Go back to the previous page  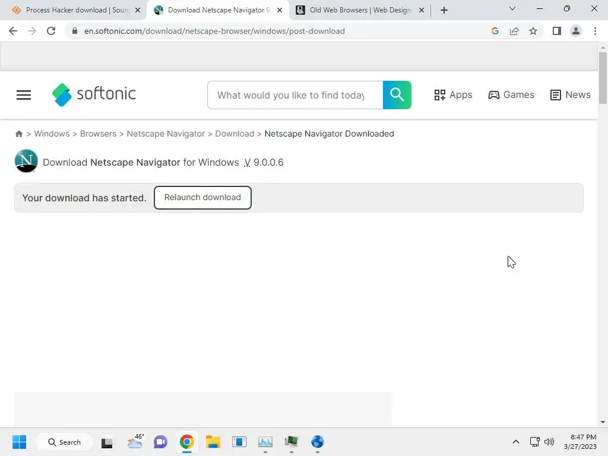(x=13, y=31)
